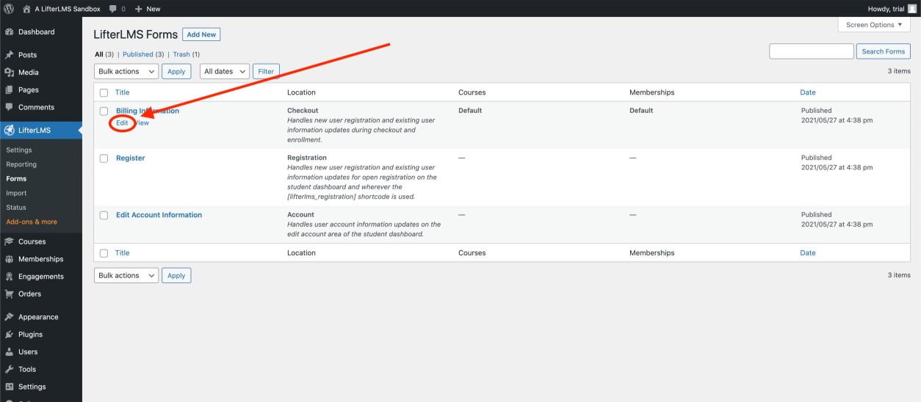
Task: Sort by Date in table footer
Action: [808, 253]
